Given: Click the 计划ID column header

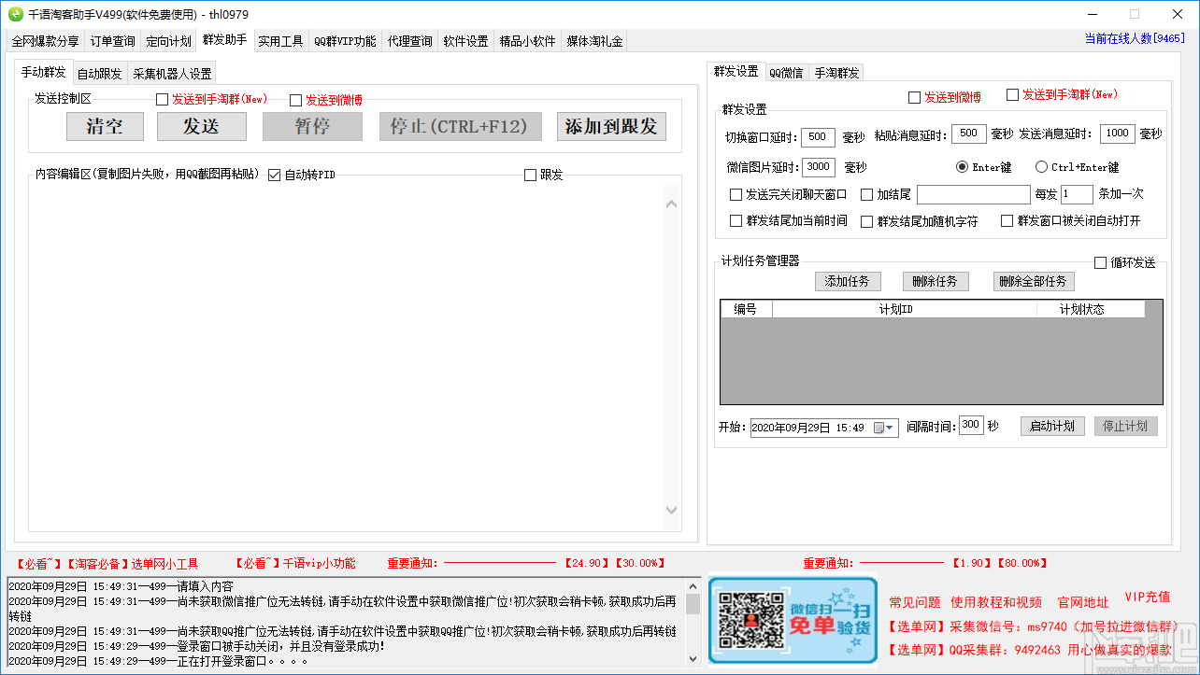Looking at the screenshot, I should click(x=905, y=309).
